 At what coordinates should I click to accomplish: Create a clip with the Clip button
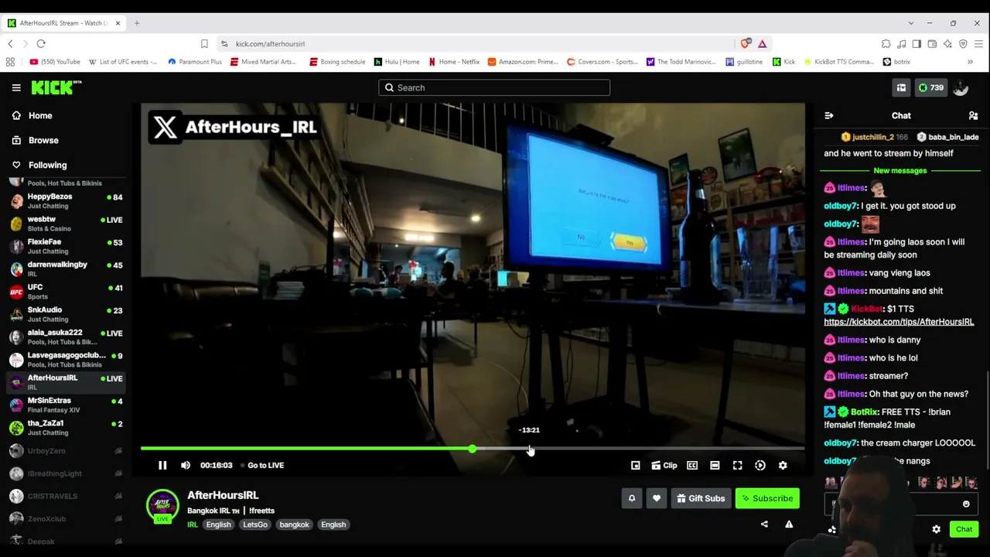[664, 465]
